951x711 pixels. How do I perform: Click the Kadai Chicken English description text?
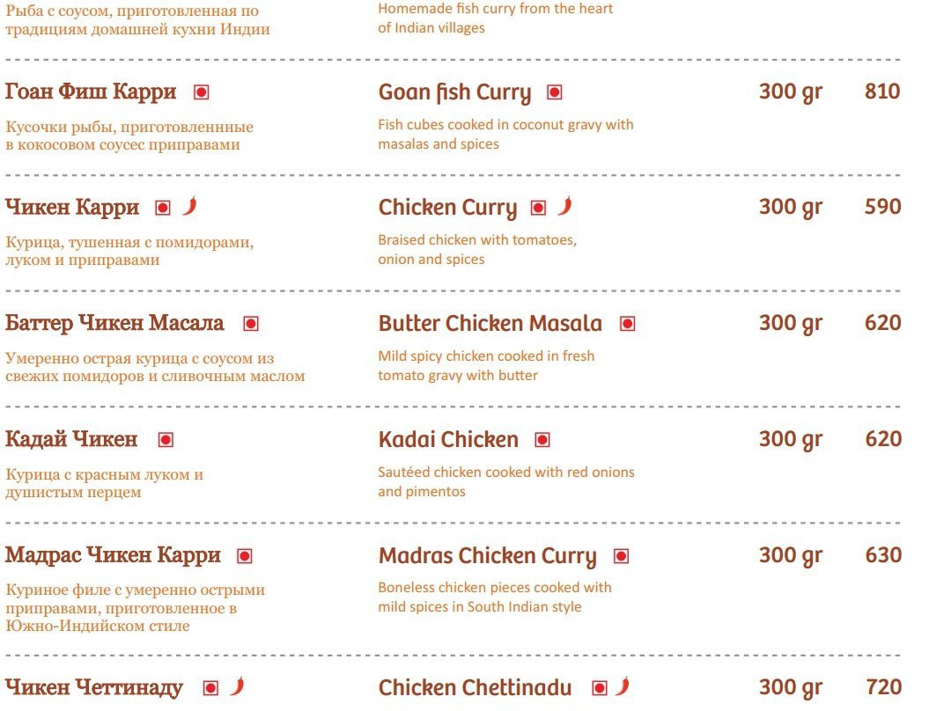tap(506, 481)
